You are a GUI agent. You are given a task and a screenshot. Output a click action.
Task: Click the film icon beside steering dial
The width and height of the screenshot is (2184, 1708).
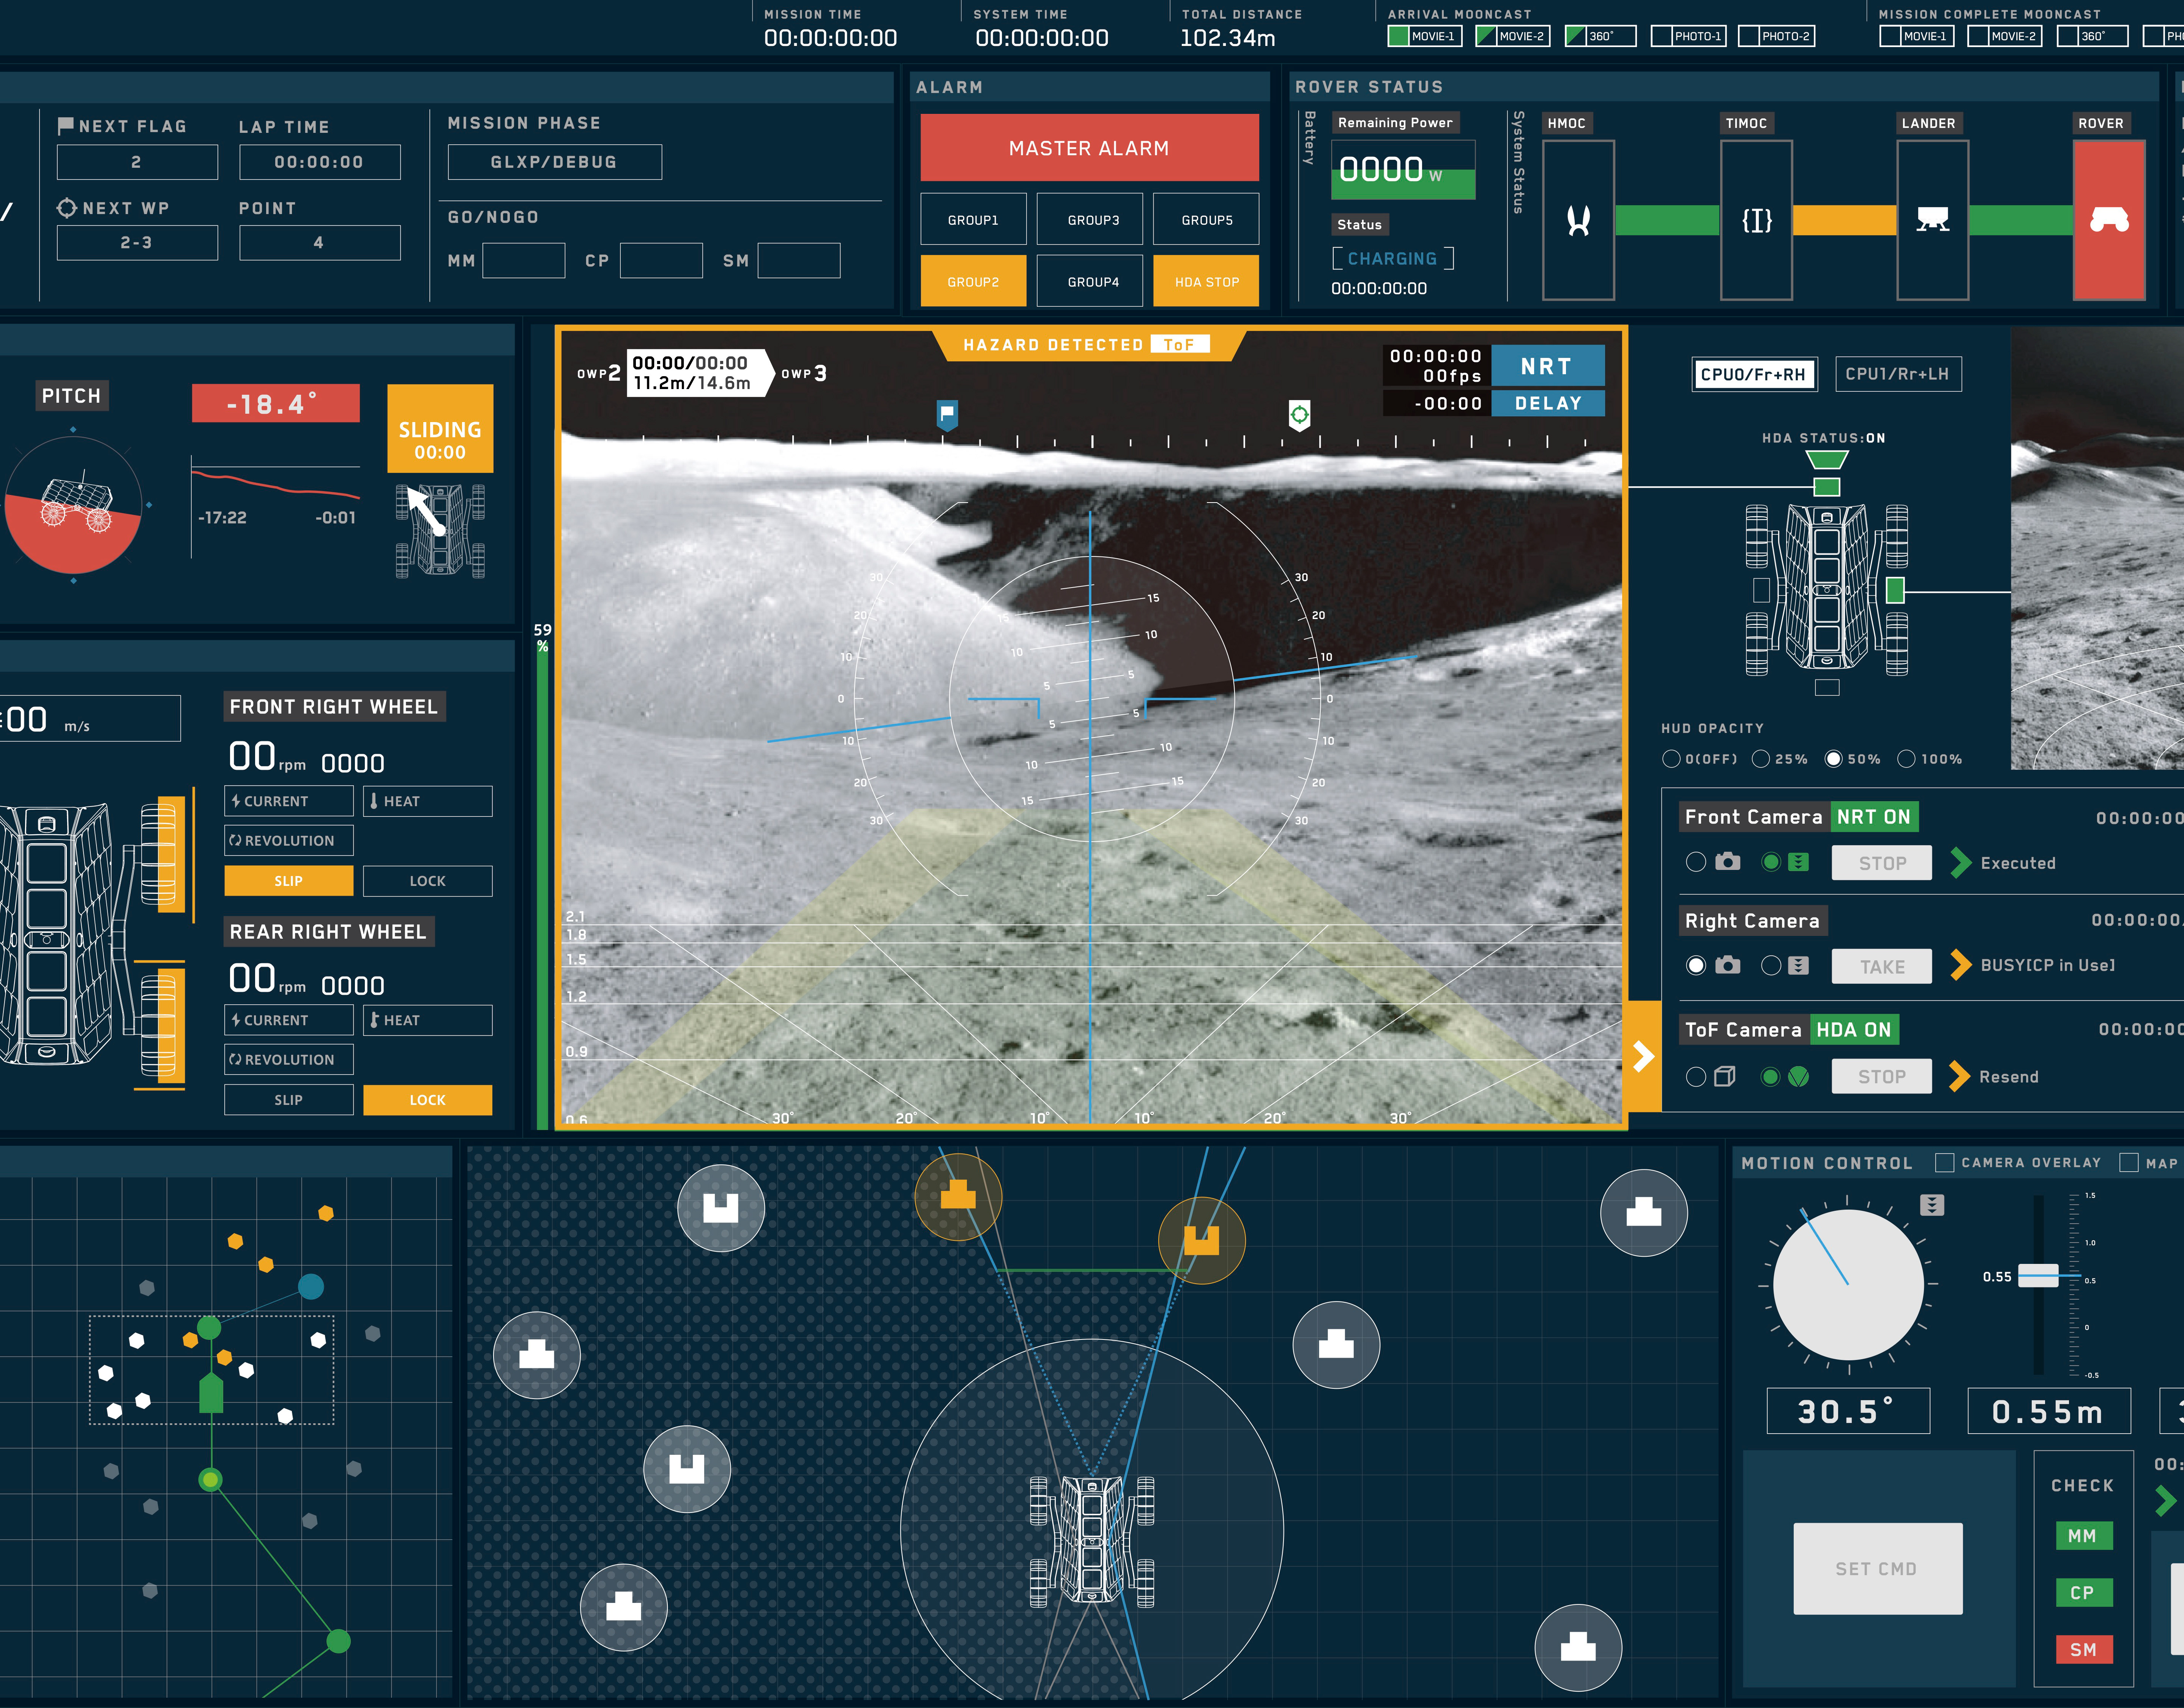click(1932, 1205)
